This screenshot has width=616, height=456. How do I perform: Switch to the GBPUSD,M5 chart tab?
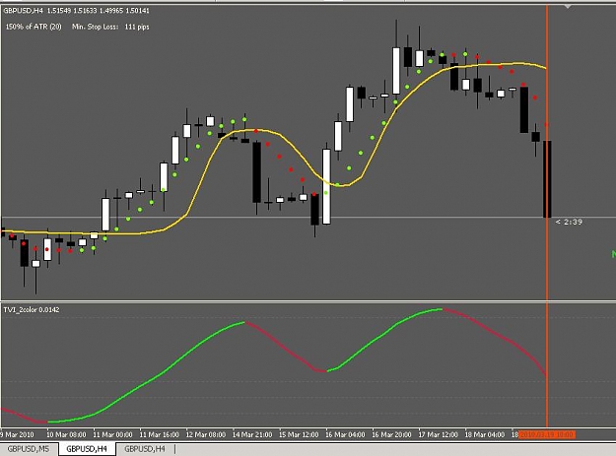click(29, 449)
